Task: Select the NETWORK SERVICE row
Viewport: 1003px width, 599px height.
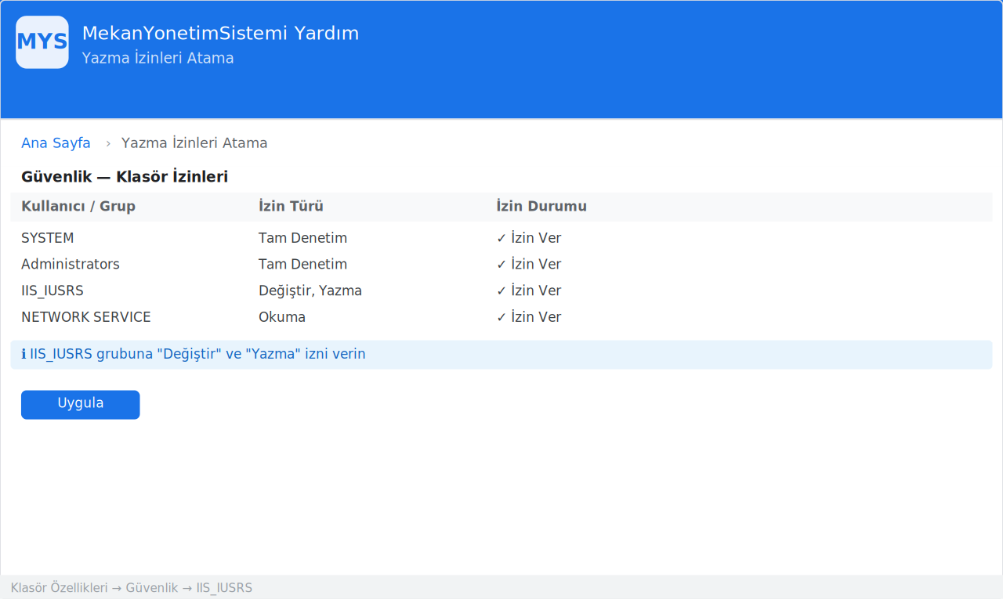Action: (x=501, y=318)
